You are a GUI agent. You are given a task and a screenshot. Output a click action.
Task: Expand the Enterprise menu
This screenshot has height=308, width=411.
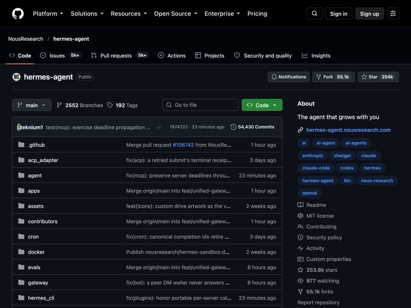[x=222, y=14]
